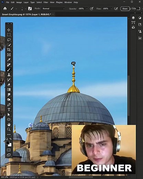Open the Help menu

(76, 2)
